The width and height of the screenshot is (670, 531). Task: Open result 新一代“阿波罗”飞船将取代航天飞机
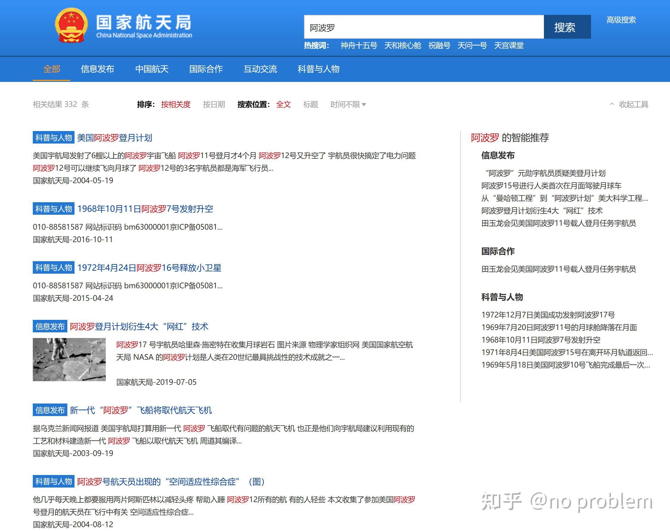tap(141, 410)
